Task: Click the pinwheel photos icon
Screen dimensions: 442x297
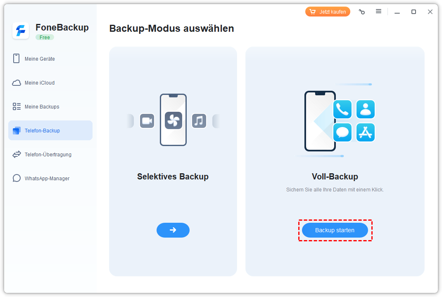Action: (173, 121)
